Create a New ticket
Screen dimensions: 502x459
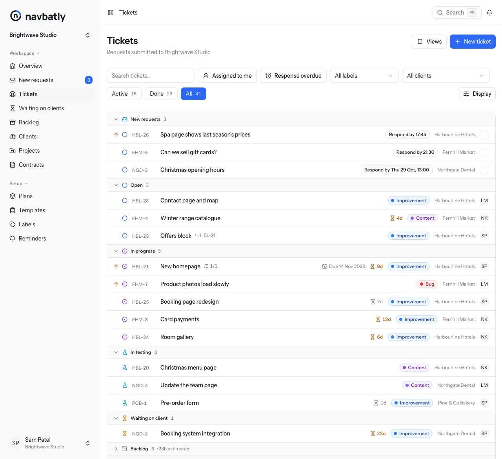473,42
